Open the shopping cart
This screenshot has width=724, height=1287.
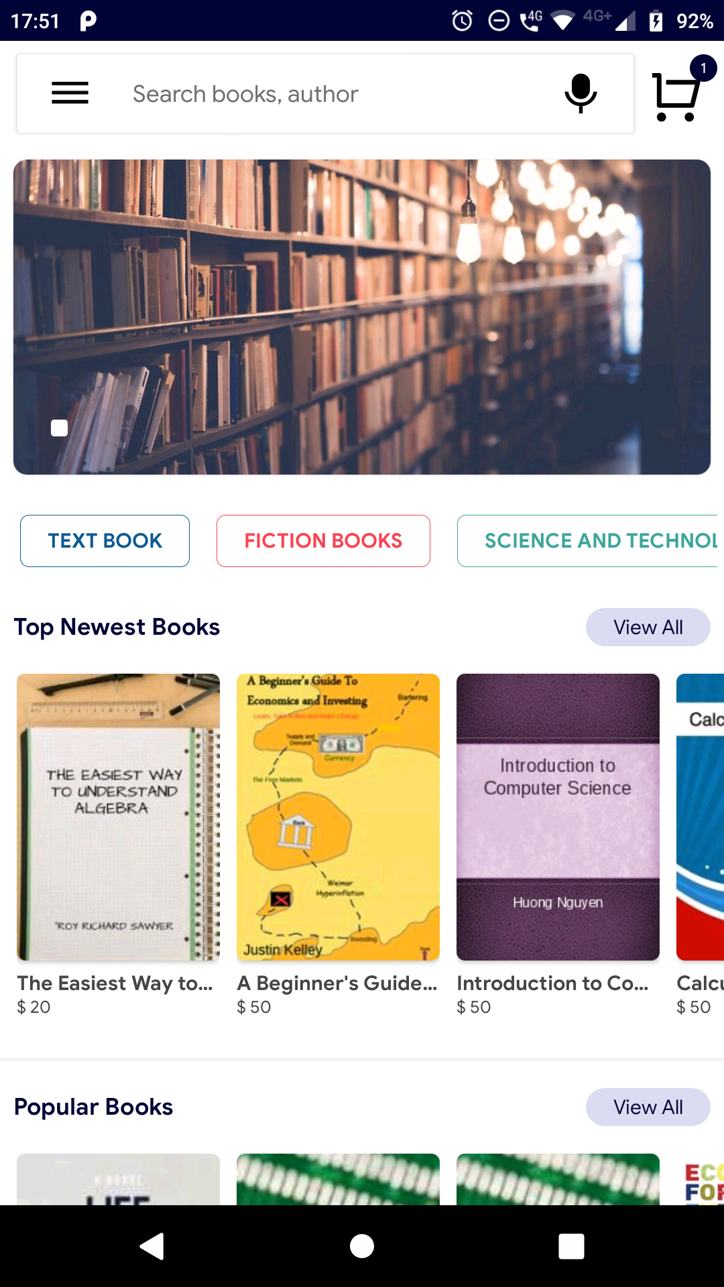pyautogui.click(x=677, y=95)
